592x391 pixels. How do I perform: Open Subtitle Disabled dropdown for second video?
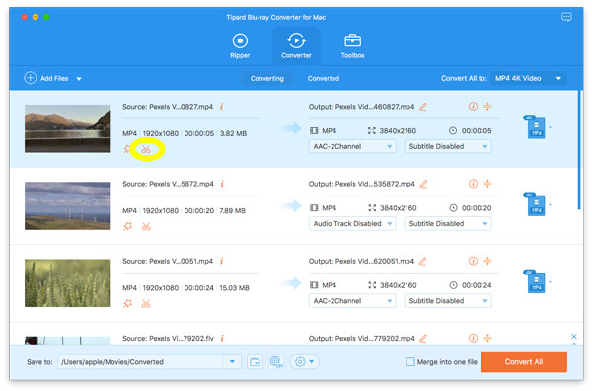pyautogui.click(x=448, y=223)
